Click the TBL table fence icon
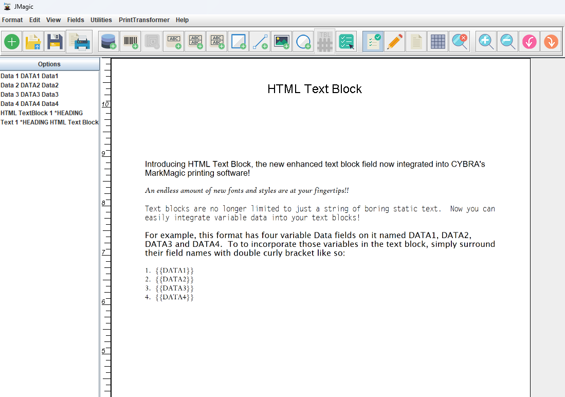 pyautogui.click(x=325, y=42)
